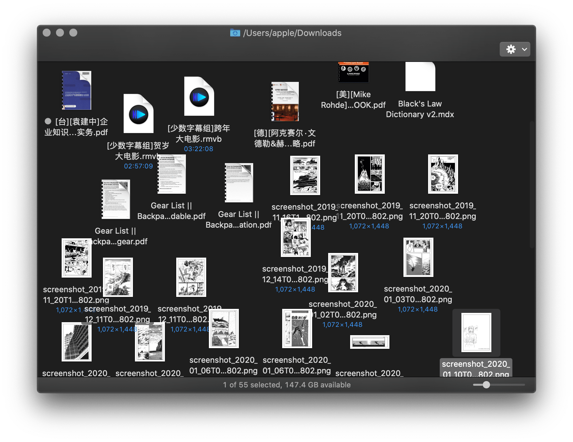Select the Black's Law Dictionary v2.mdx file icon

[x=420, y=77]
